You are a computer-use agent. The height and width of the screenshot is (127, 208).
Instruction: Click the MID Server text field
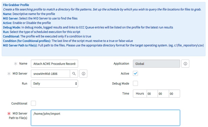tap(50, 74)
